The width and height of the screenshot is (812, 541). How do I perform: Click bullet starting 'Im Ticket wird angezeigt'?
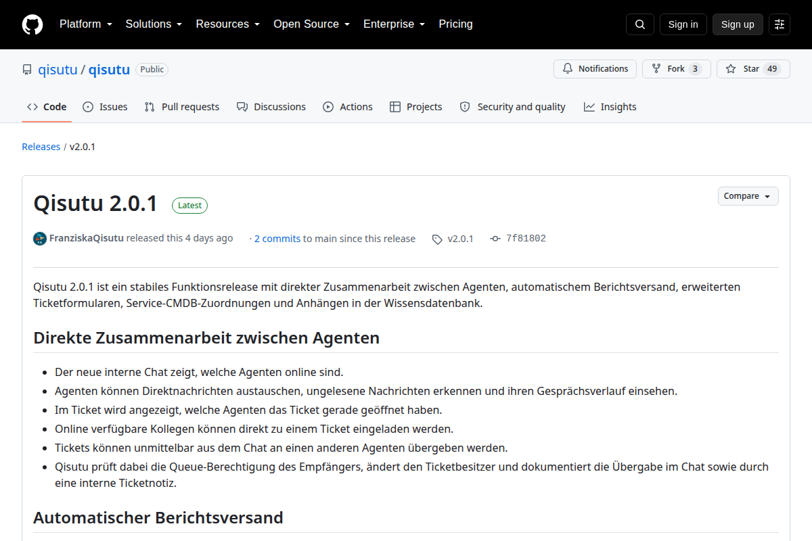[248, 410]
